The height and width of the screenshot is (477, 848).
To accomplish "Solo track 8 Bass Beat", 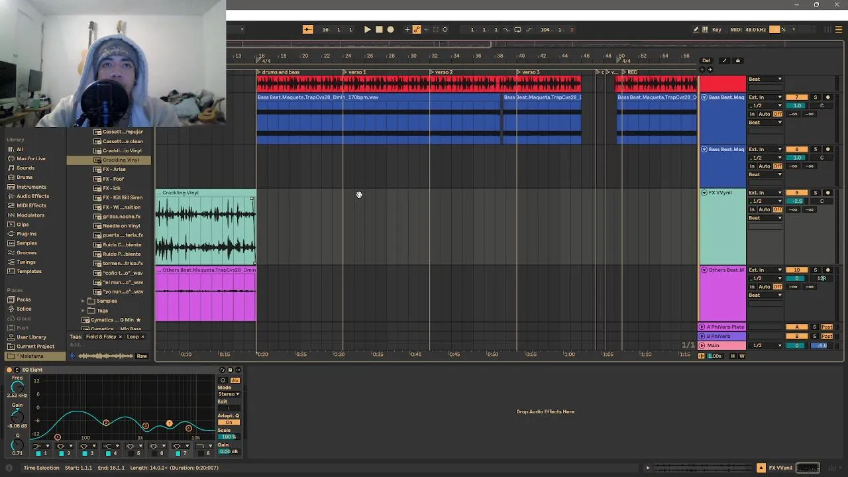I will pyautogui.click(x=816, y=149).
